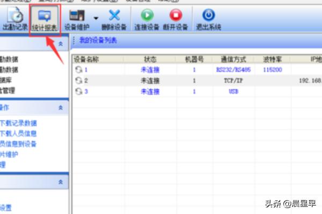This screenshot has height=214, width=322.
Task: Select device 1 icon in device list
Action: click(x=79, y=70)
